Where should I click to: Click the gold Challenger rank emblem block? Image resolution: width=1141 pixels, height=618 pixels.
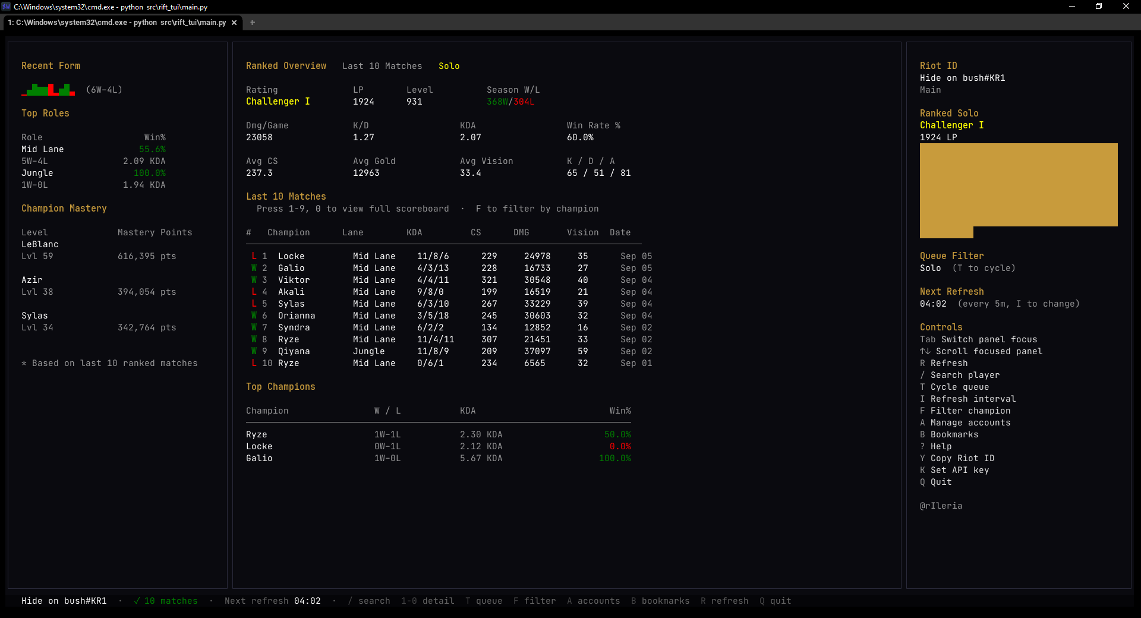[1019, 190]
